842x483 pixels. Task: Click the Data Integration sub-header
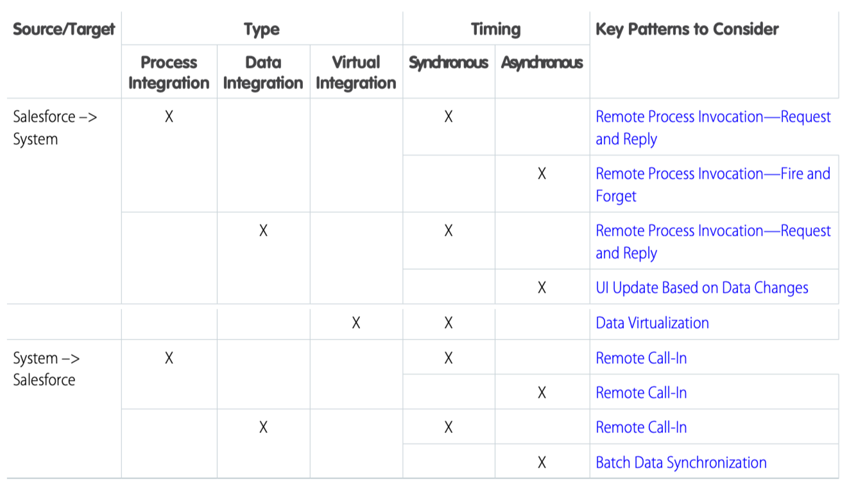(x=263, y=72)
